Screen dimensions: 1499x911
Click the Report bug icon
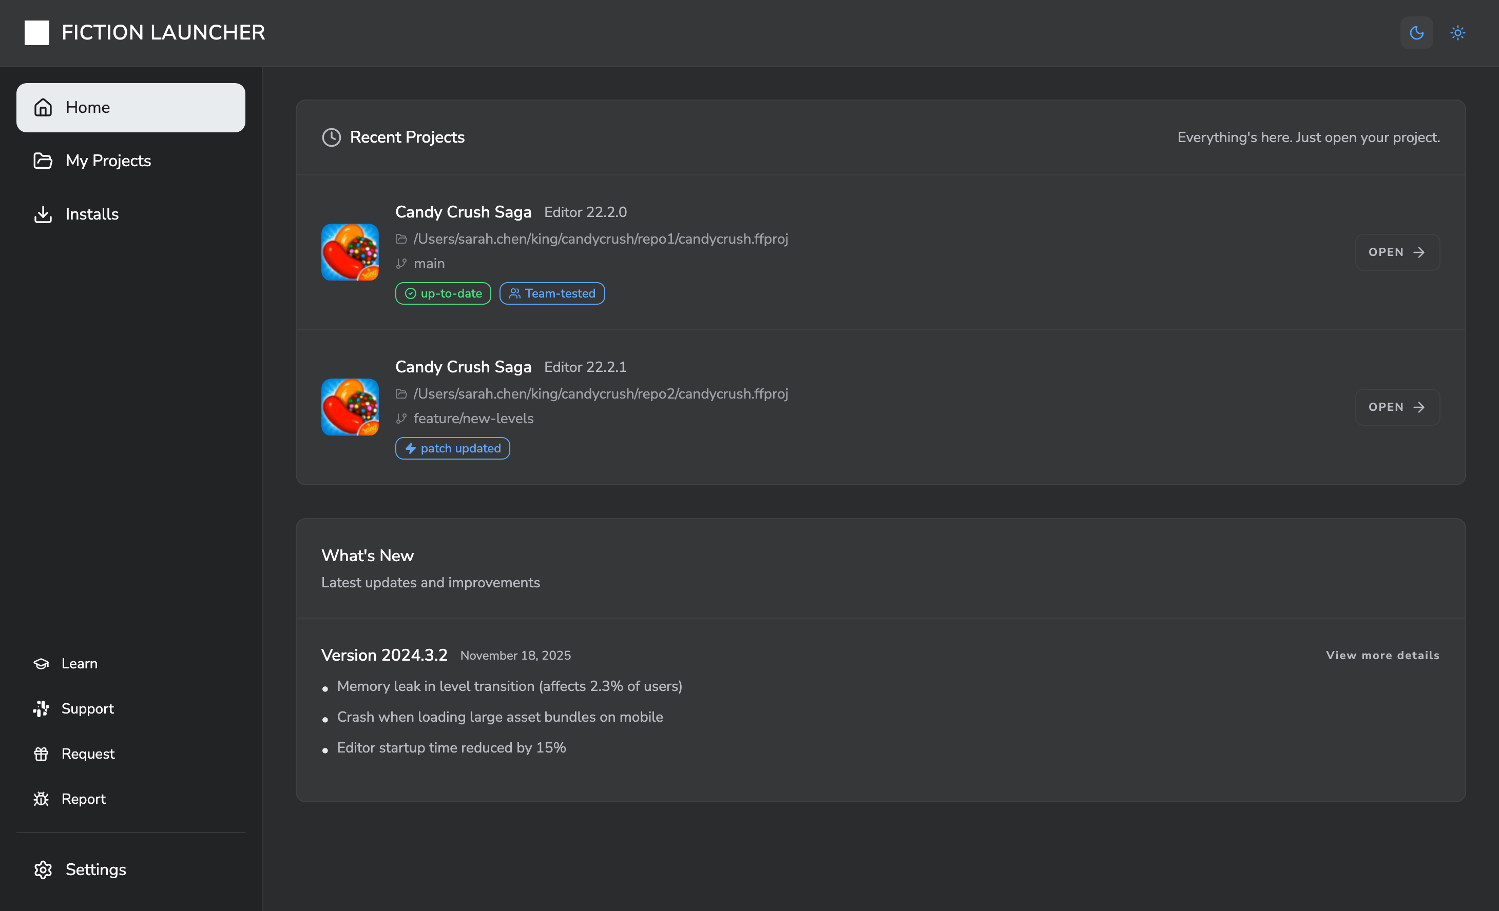(41, 799)
